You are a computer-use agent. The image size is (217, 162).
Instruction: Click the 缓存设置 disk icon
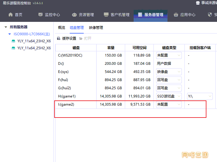point(59,38)
